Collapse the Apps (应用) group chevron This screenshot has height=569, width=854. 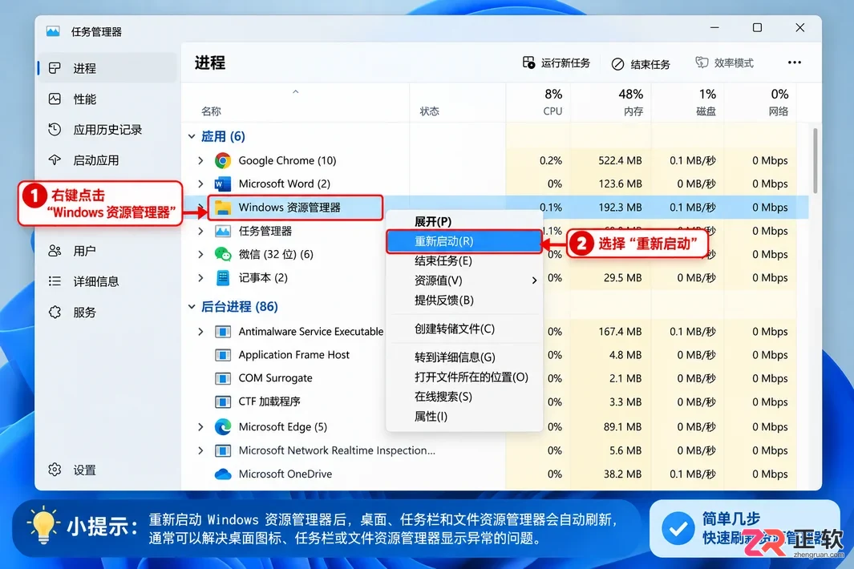point(192,136)
